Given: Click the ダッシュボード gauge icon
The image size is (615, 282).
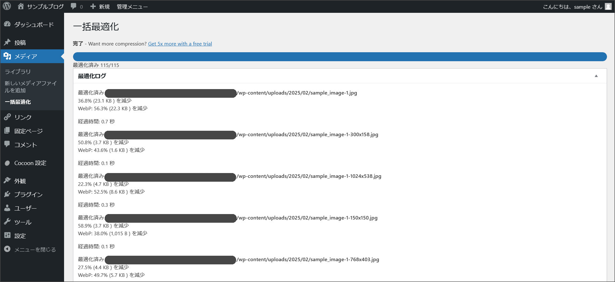Looking at the screenshot, I should point(7,24).
